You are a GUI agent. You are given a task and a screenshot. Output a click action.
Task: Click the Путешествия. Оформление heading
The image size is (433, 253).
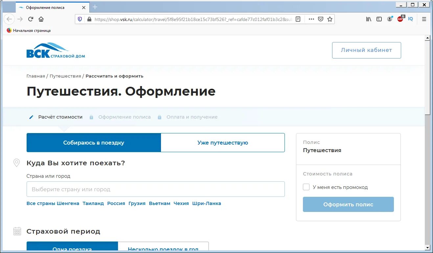tap(121, 91)
